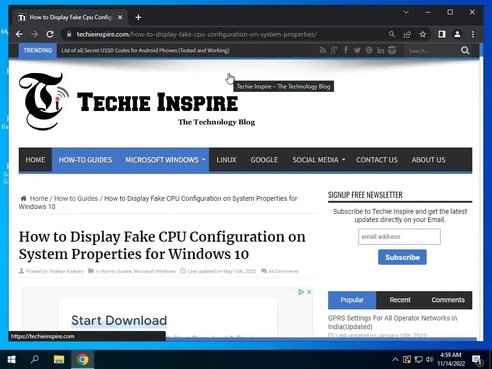Select the address bar URL

pos(197,34)
